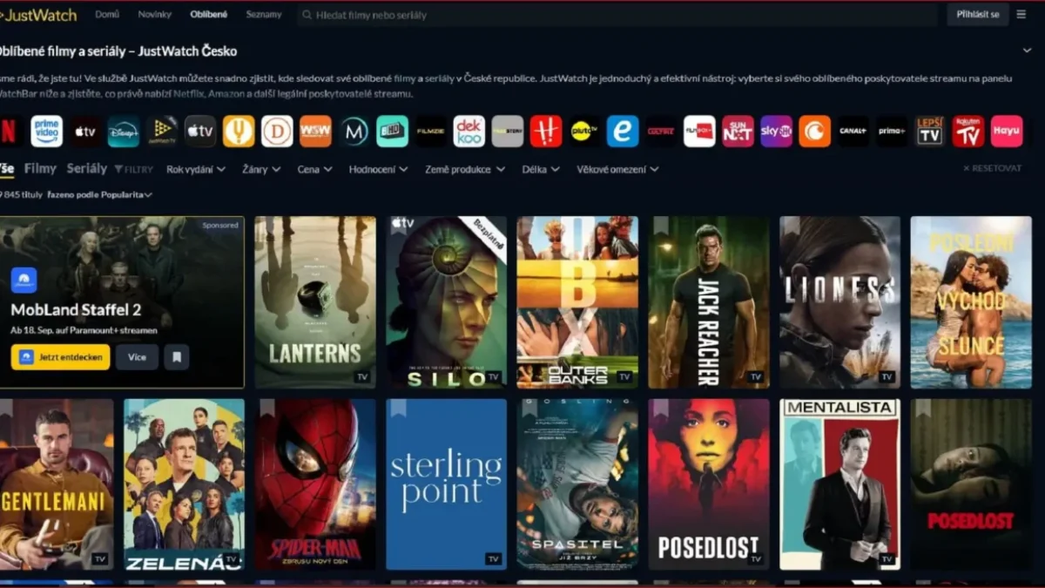Select the Pluto TV provider icon
The image size is (1045, 588).
tap(584, 132)
